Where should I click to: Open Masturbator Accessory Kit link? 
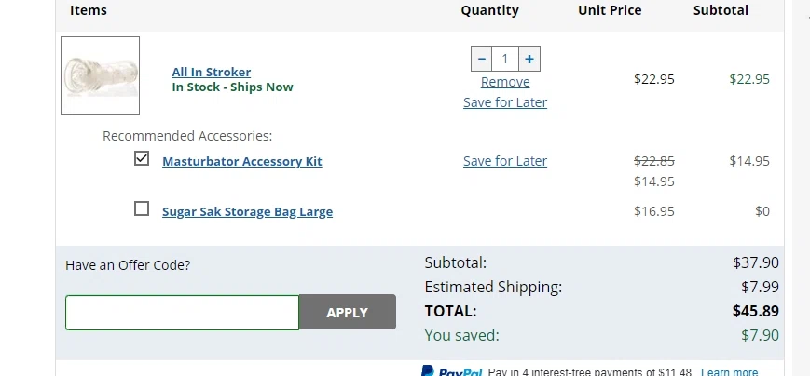tap(242, 161)
